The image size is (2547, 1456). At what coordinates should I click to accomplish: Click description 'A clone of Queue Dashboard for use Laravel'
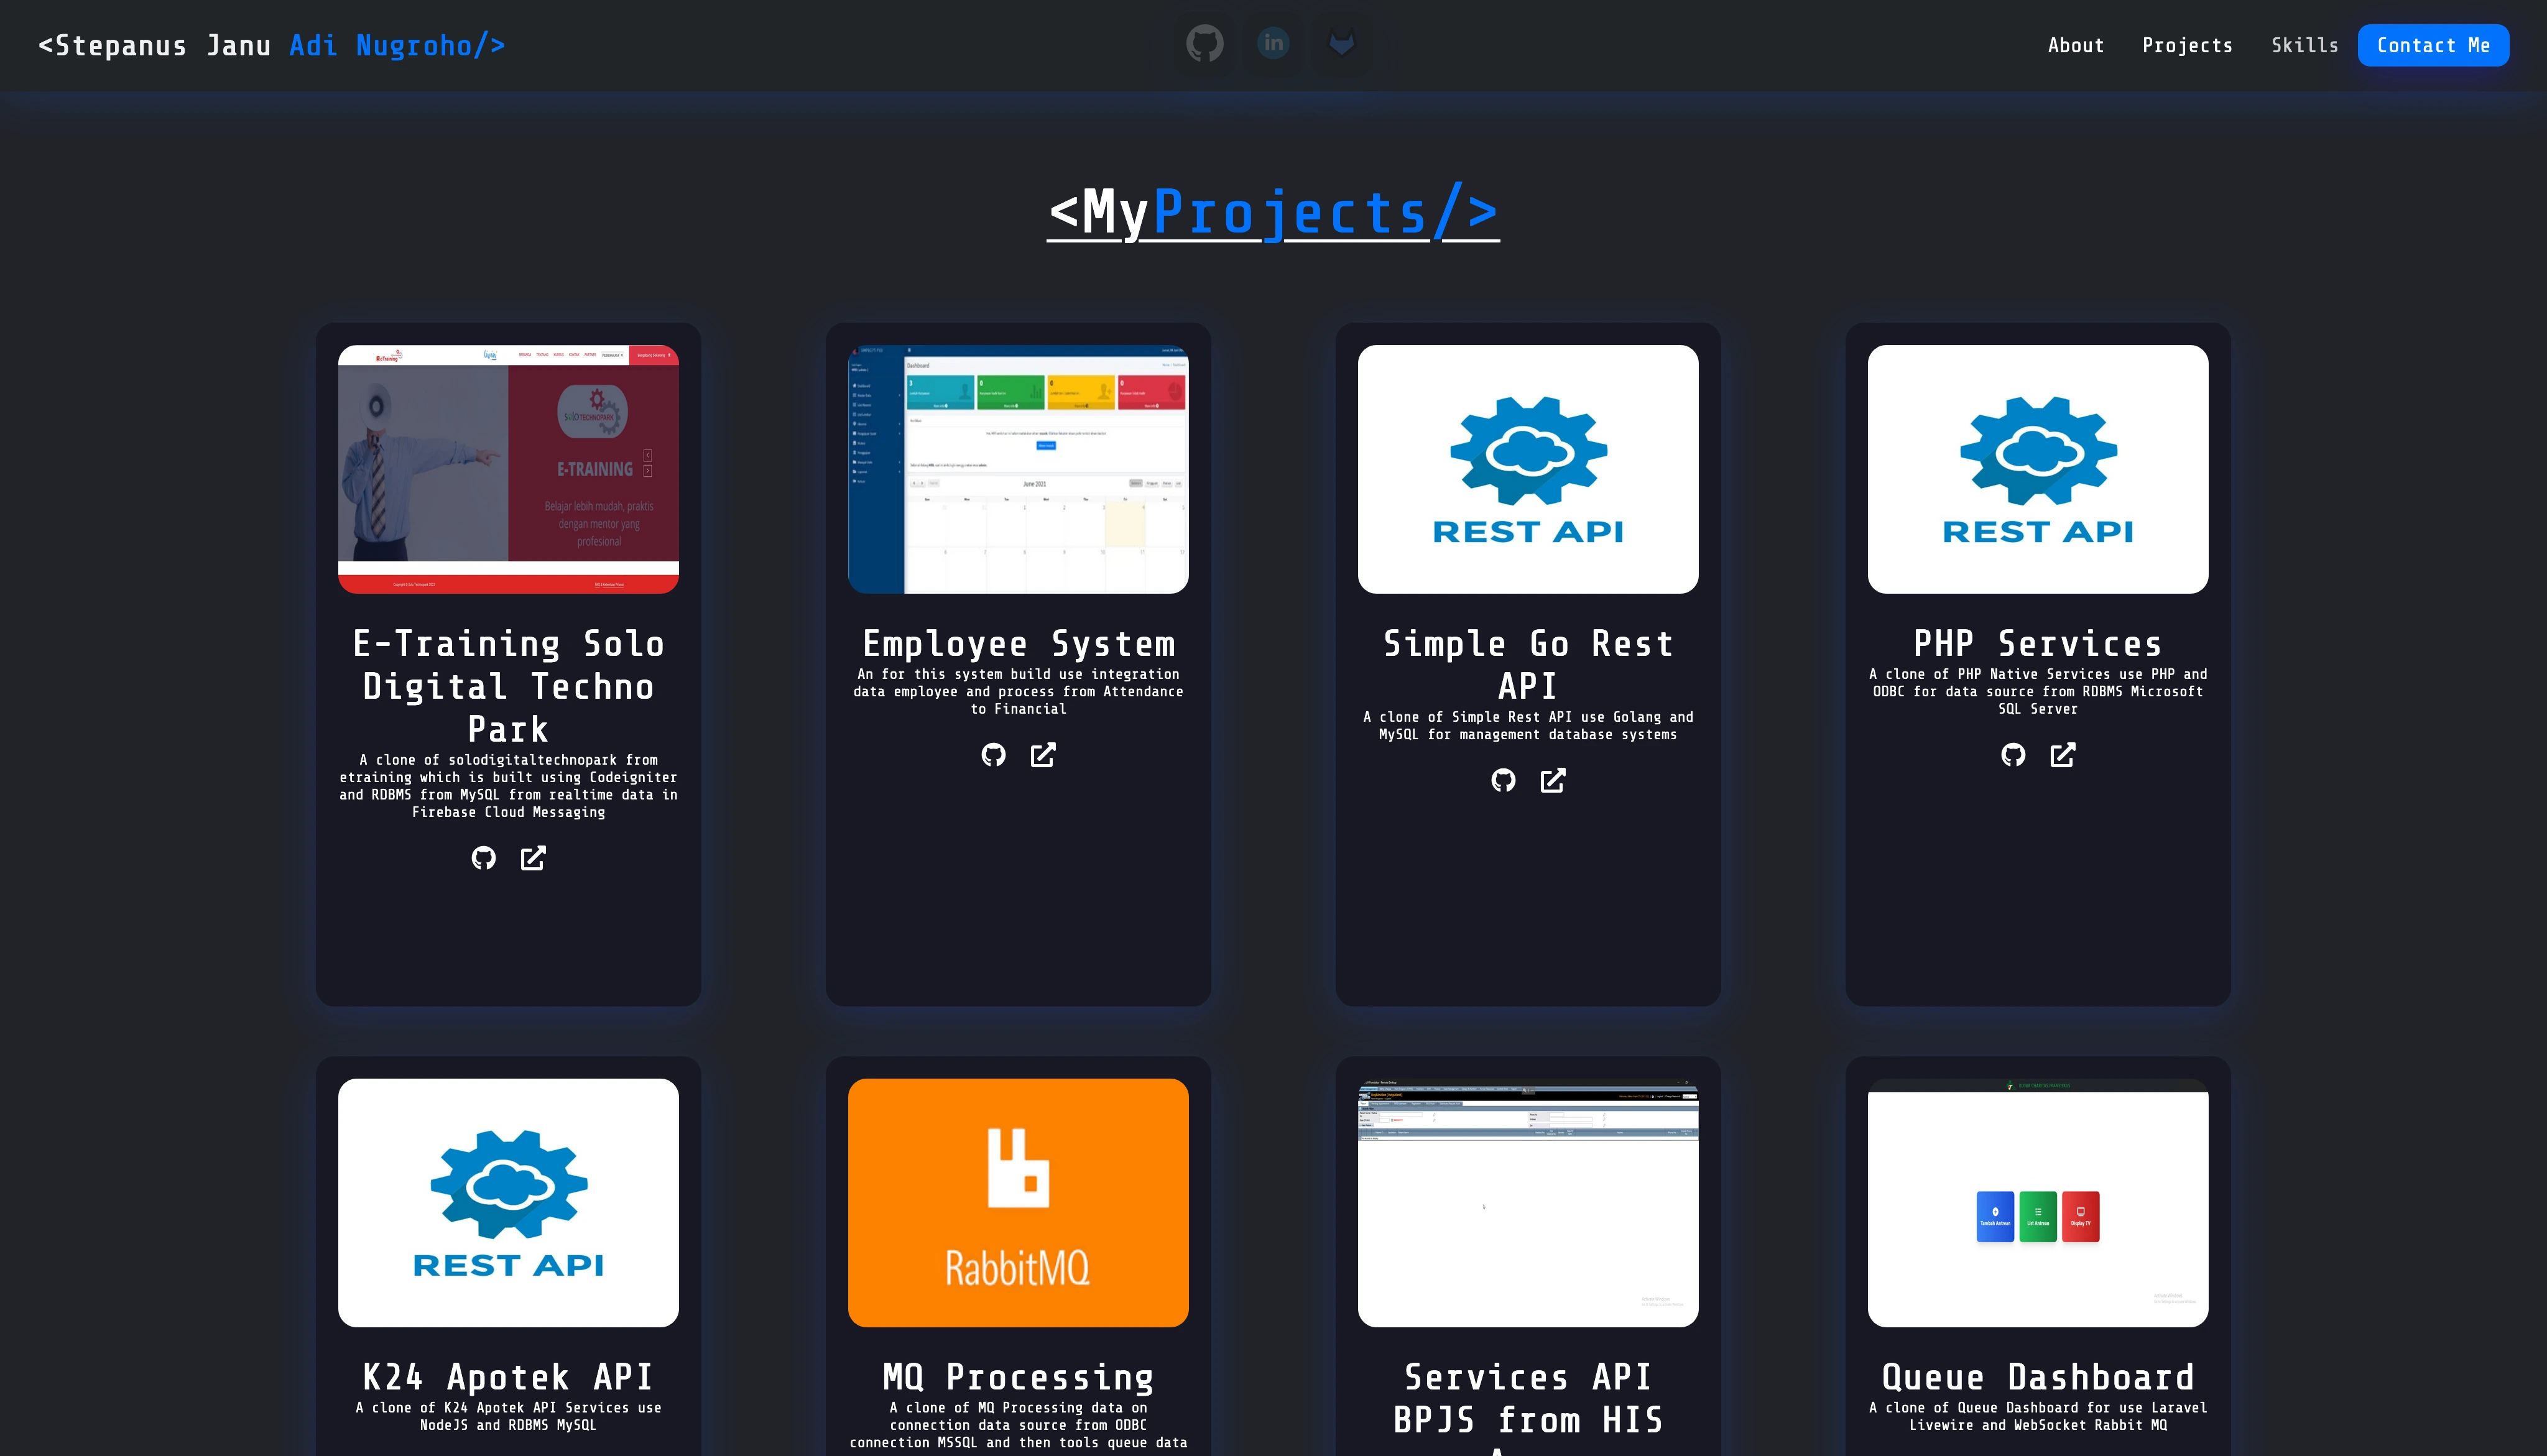(x=2038, y=1416)
